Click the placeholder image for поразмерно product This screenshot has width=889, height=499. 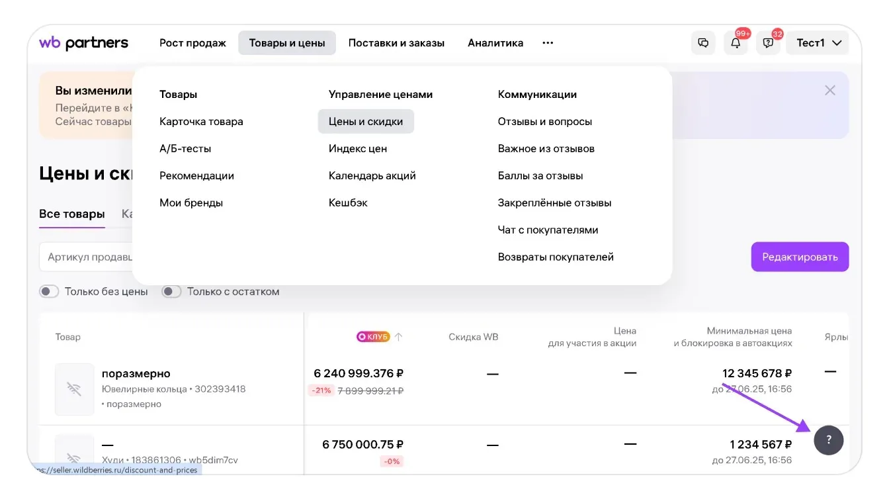point(74,389)
